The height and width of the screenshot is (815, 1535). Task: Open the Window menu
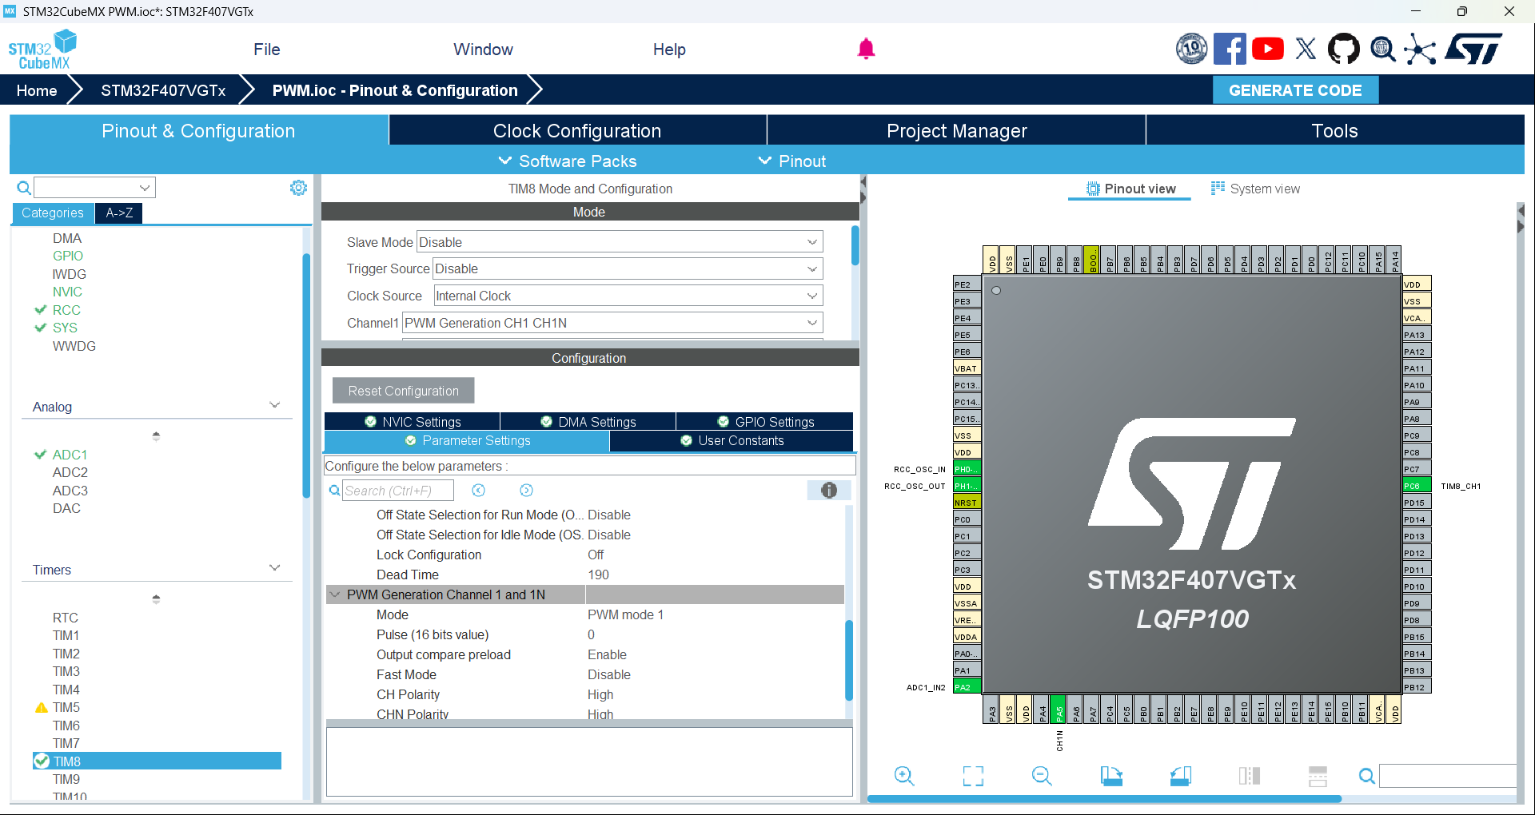(483, 49)
